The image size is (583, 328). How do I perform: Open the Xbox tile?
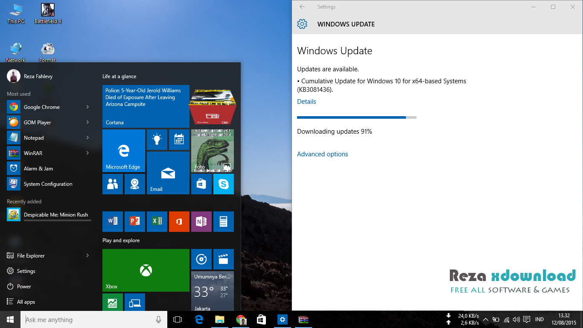coord(146,270)
